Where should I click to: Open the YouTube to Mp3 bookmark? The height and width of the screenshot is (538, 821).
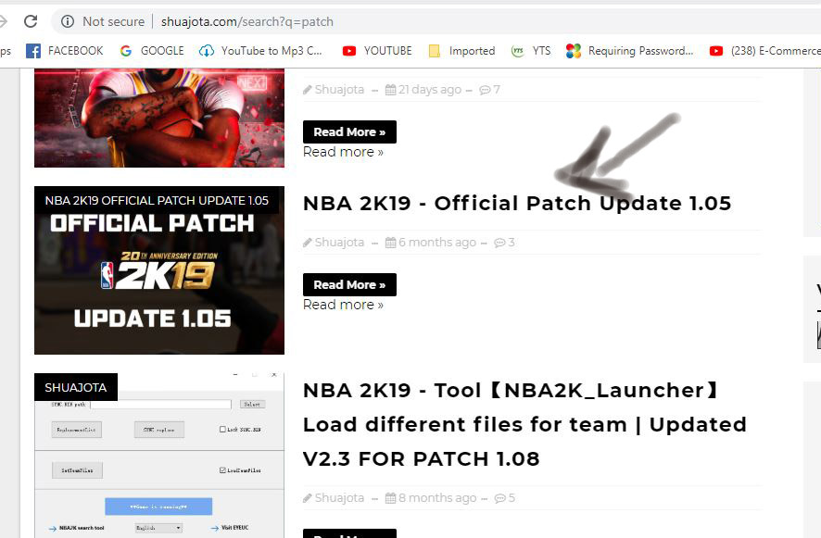point(260,51)
